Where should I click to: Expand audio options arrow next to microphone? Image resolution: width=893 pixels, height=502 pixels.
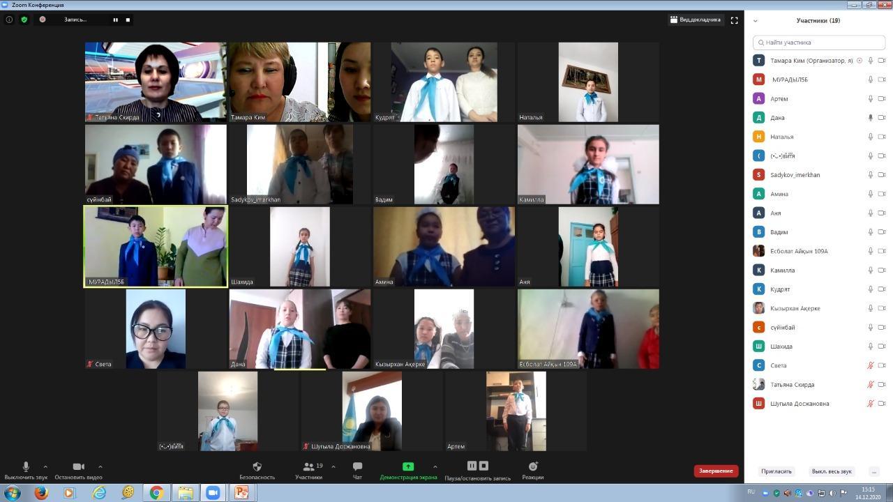45,466
